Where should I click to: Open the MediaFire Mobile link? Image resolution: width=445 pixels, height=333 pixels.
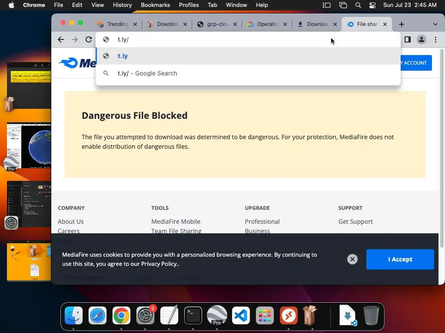pyautogui.click(x=176, y=222)
